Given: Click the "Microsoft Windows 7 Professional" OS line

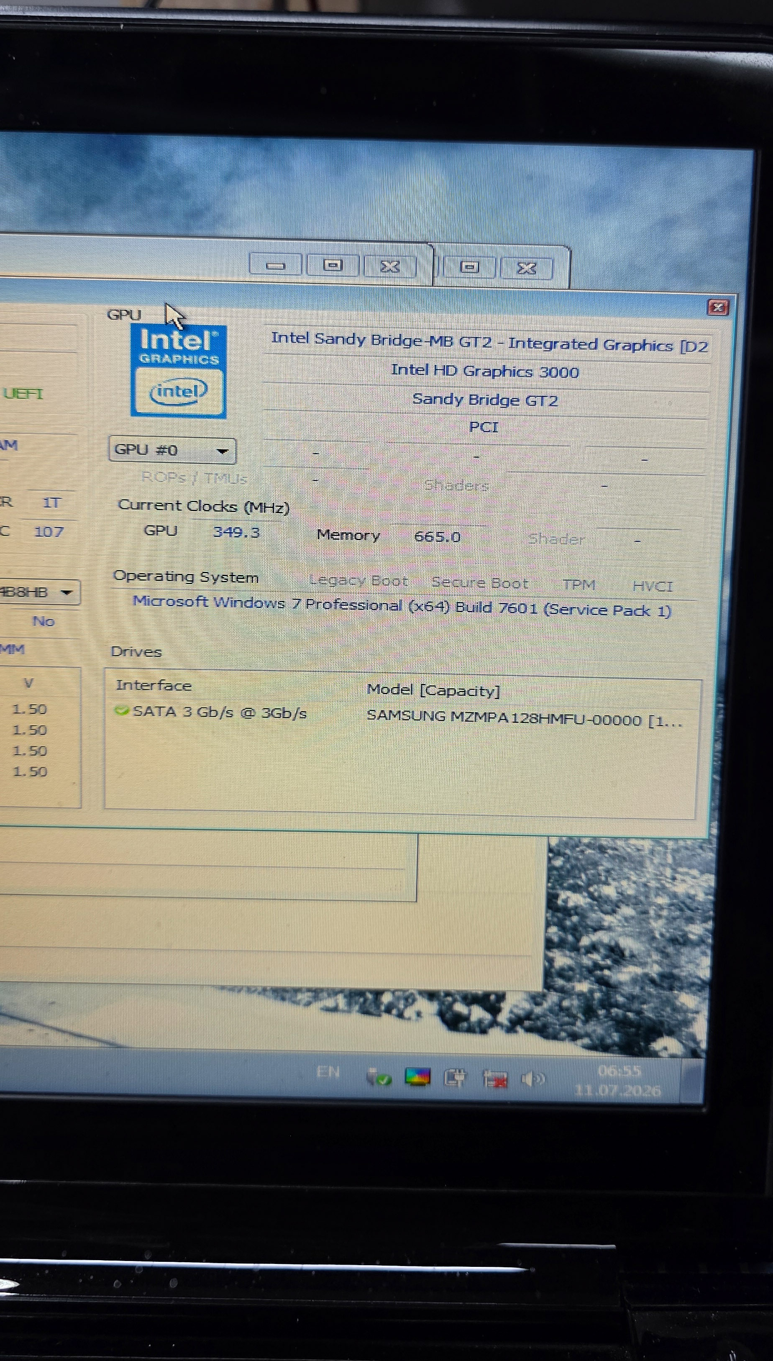Looking at the screenshot, I should [402, 606].
